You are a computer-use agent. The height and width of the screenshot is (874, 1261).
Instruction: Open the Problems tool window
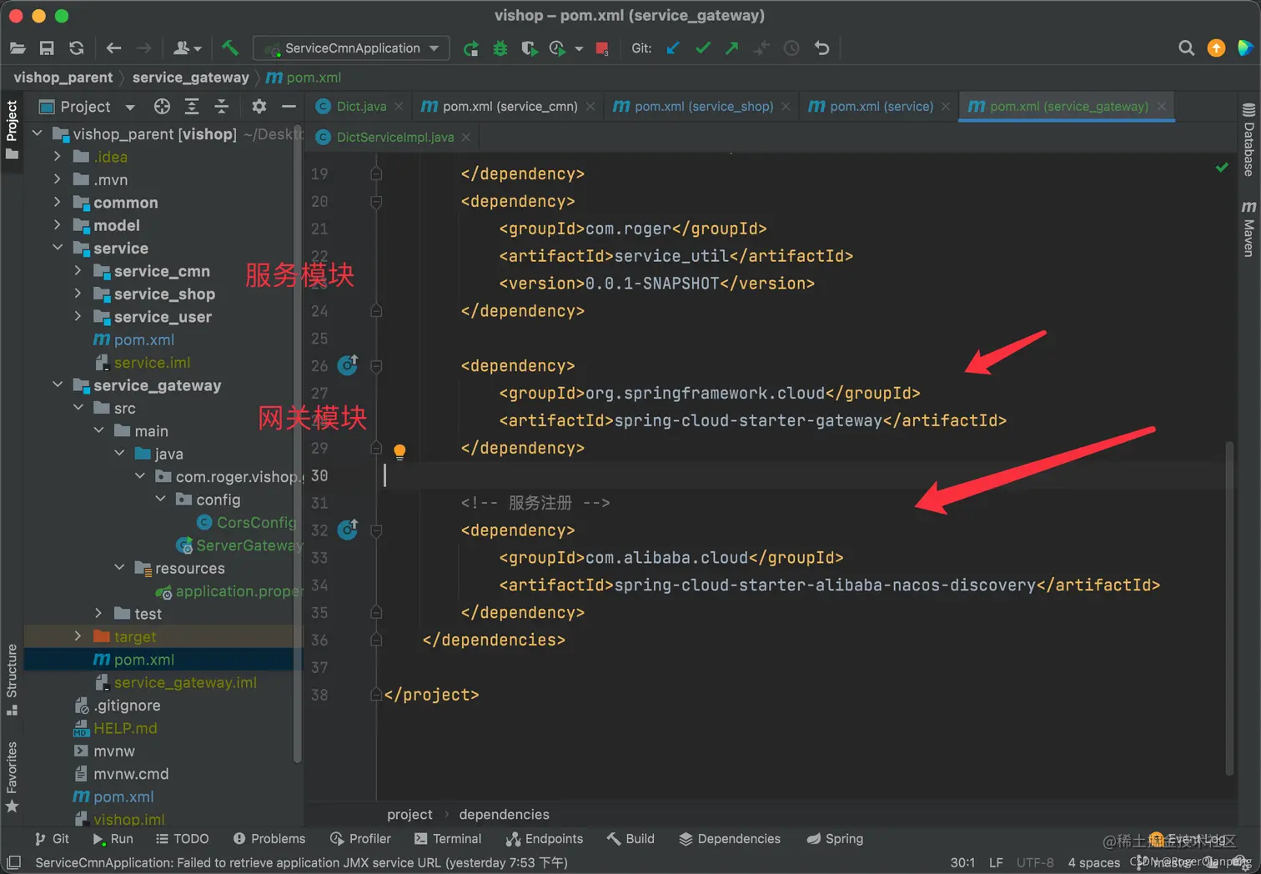tap(269, 839)
